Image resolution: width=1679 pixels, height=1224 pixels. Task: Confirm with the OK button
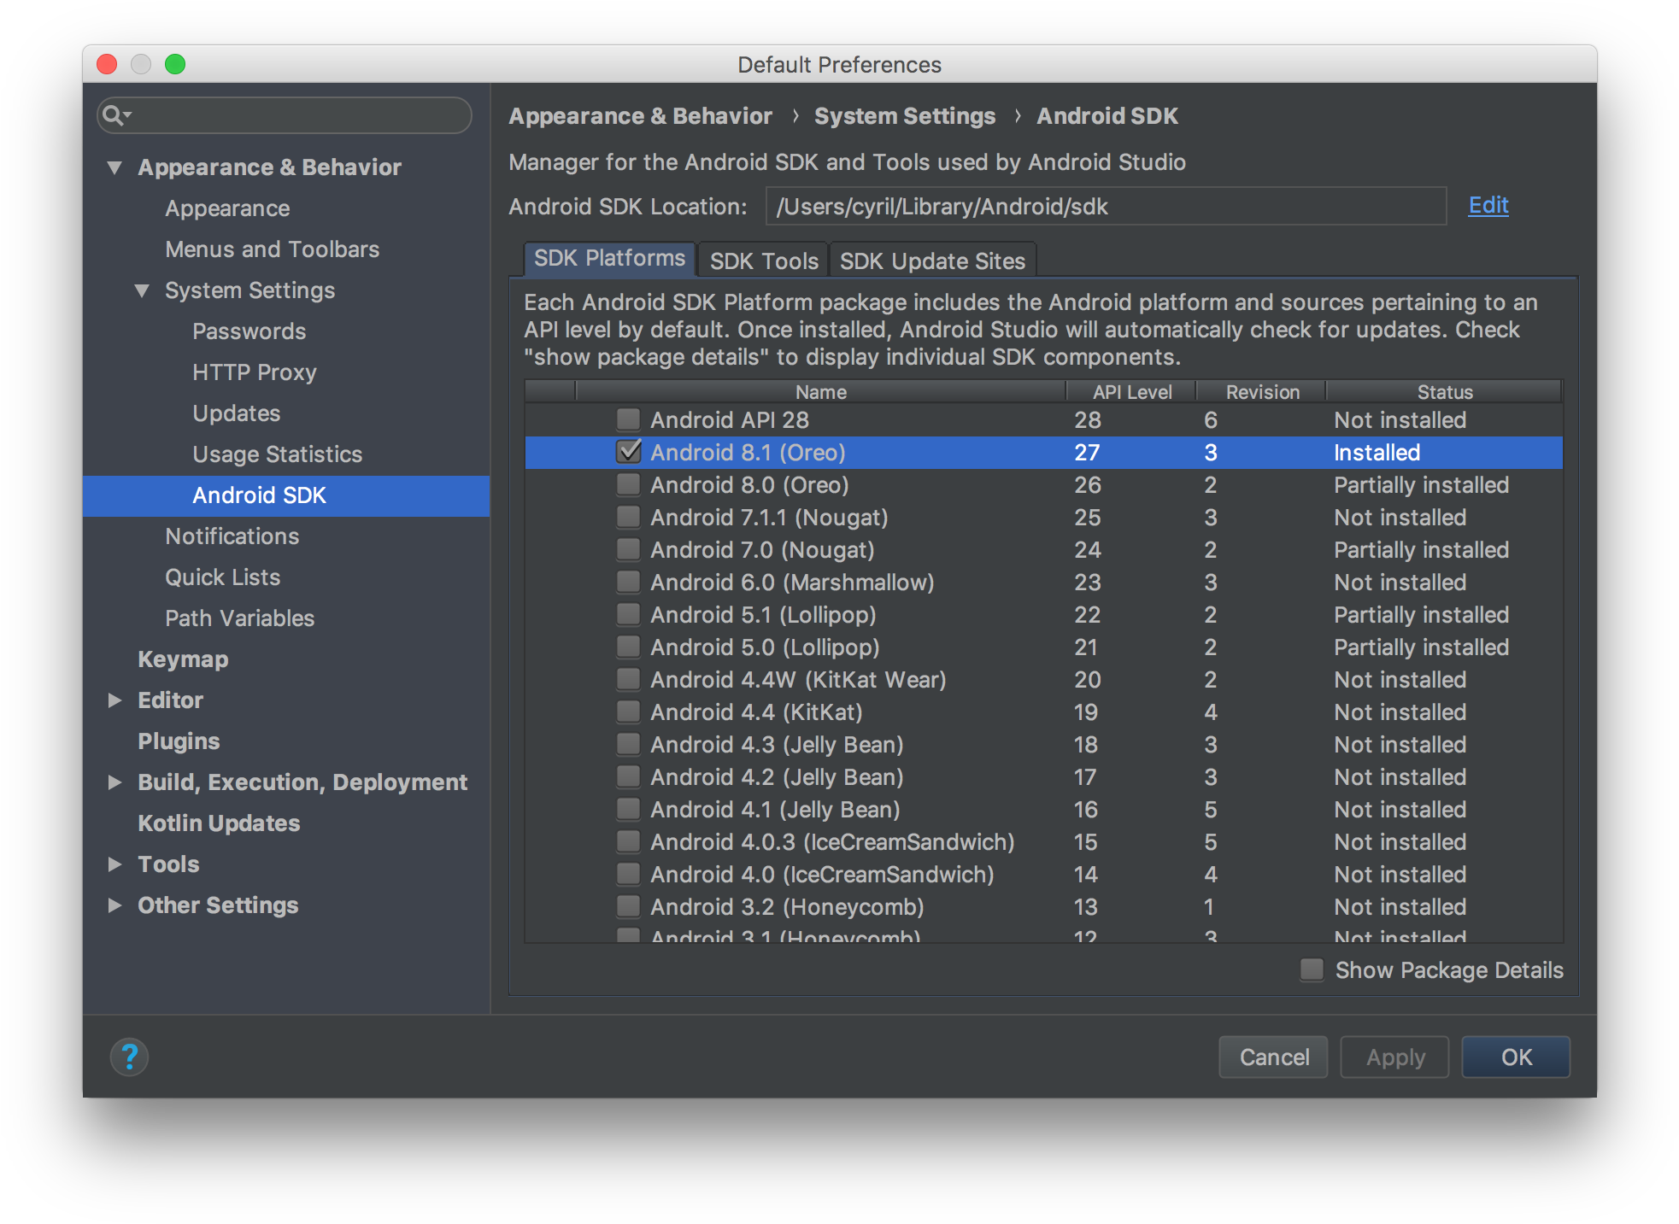1516,1057
